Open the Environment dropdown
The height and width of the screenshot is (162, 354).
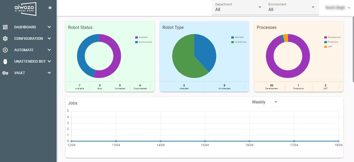coord(291,7)
